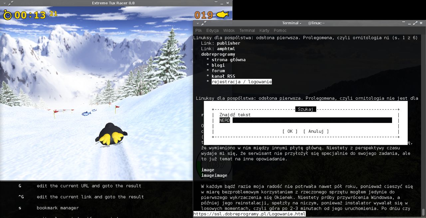
Task: Open the Edycja menu
Action: point(212,30)
